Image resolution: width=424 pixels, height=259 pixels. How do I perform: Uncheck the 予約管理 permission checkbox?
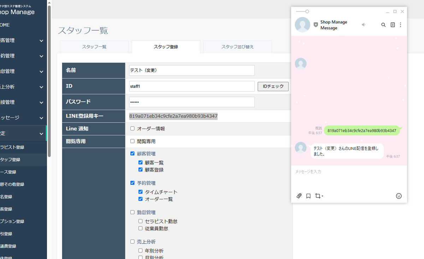click(132, 183)
